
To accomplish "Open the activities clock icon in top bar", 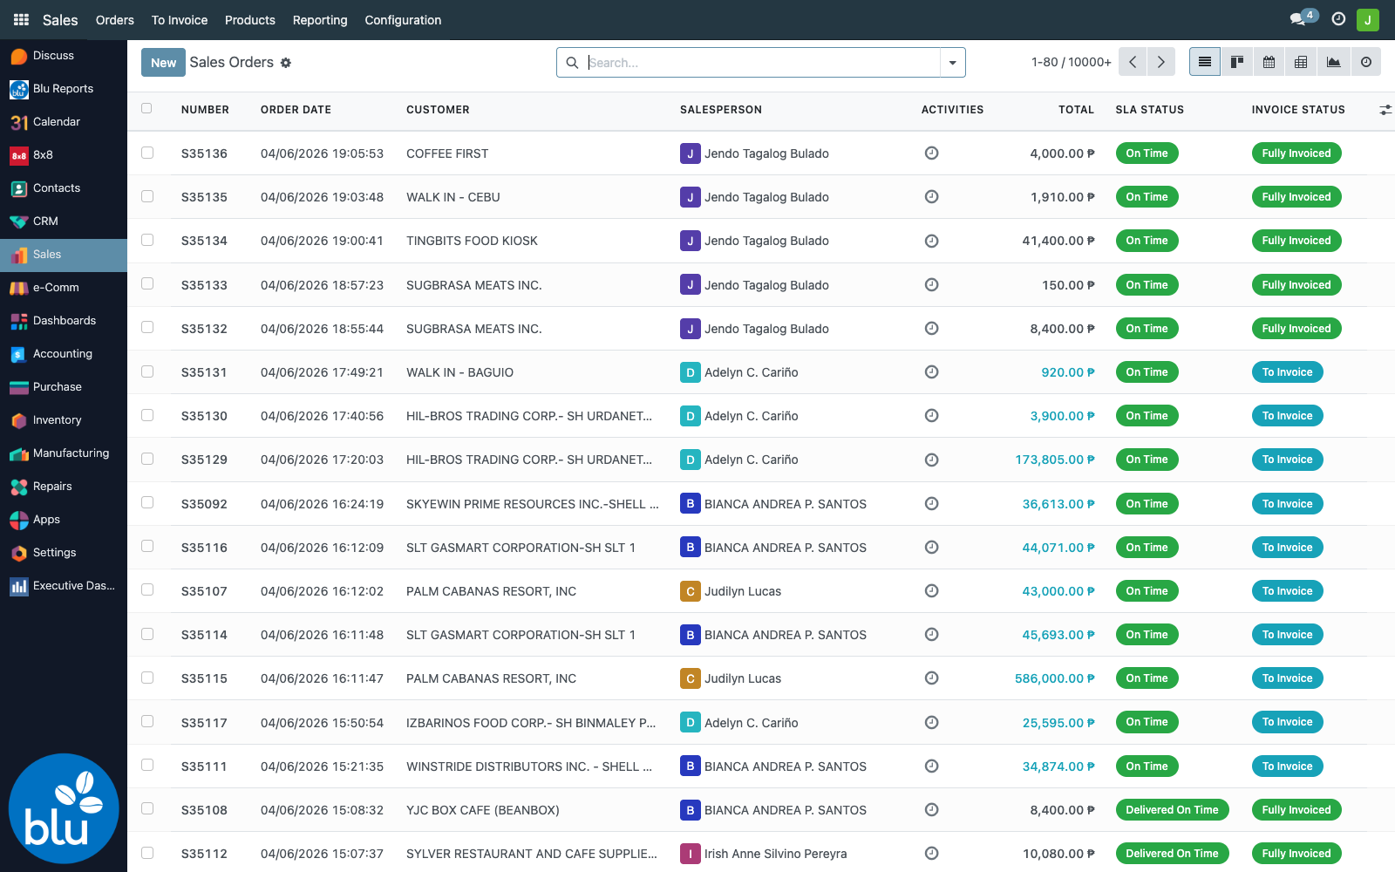I will pyautogui.click(x=1338, y=19).
